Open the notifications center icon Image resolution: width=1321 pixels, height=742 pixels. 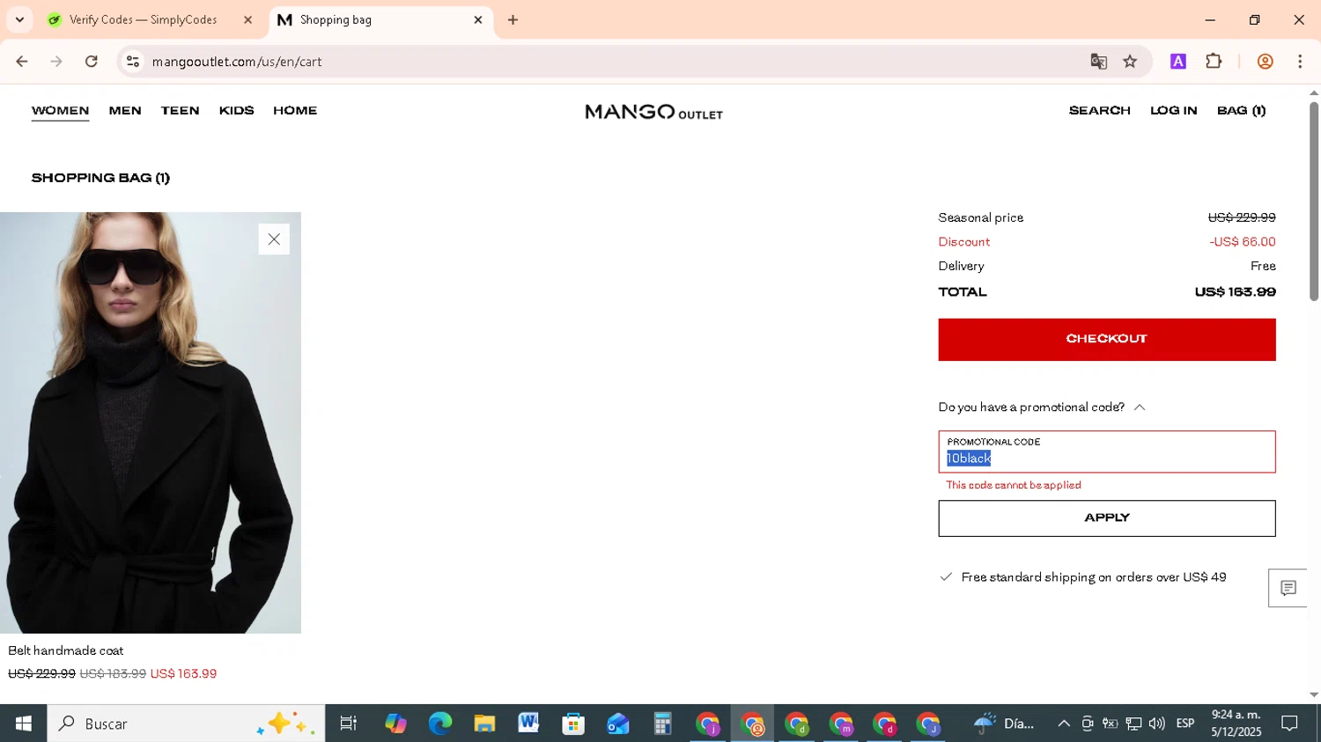pyautogui.click(x=1289, y=724)
